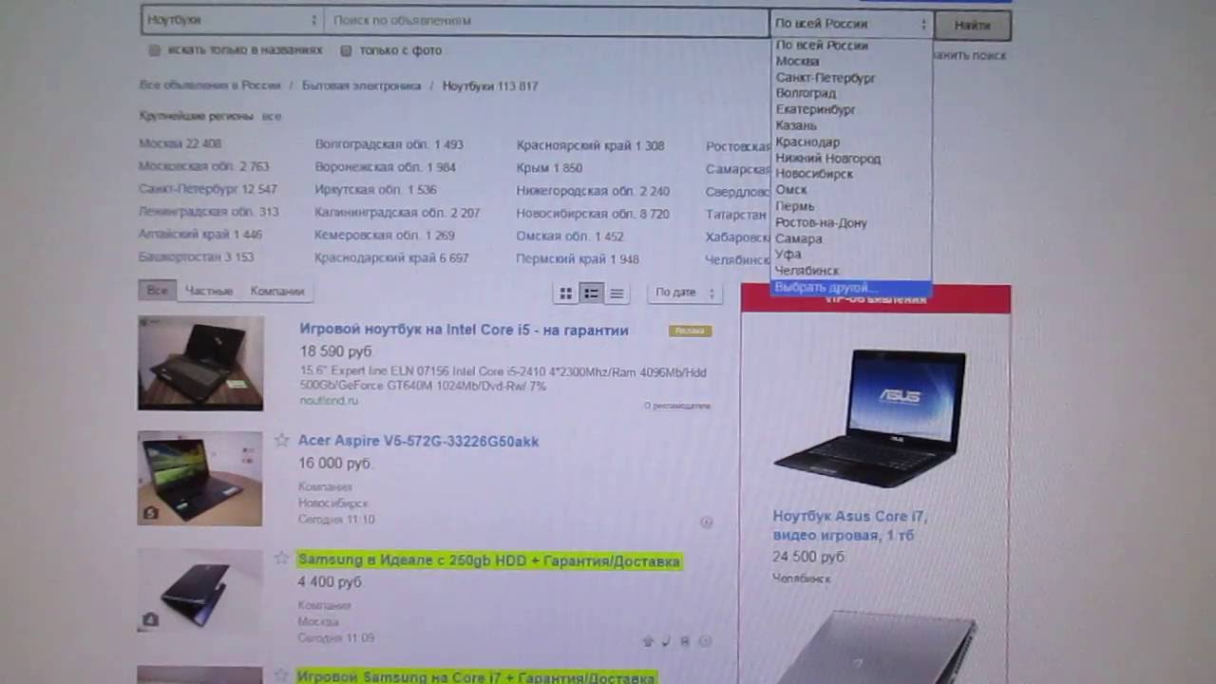Open 'Все объявления в России' breadcrumb

coord(210,85)
